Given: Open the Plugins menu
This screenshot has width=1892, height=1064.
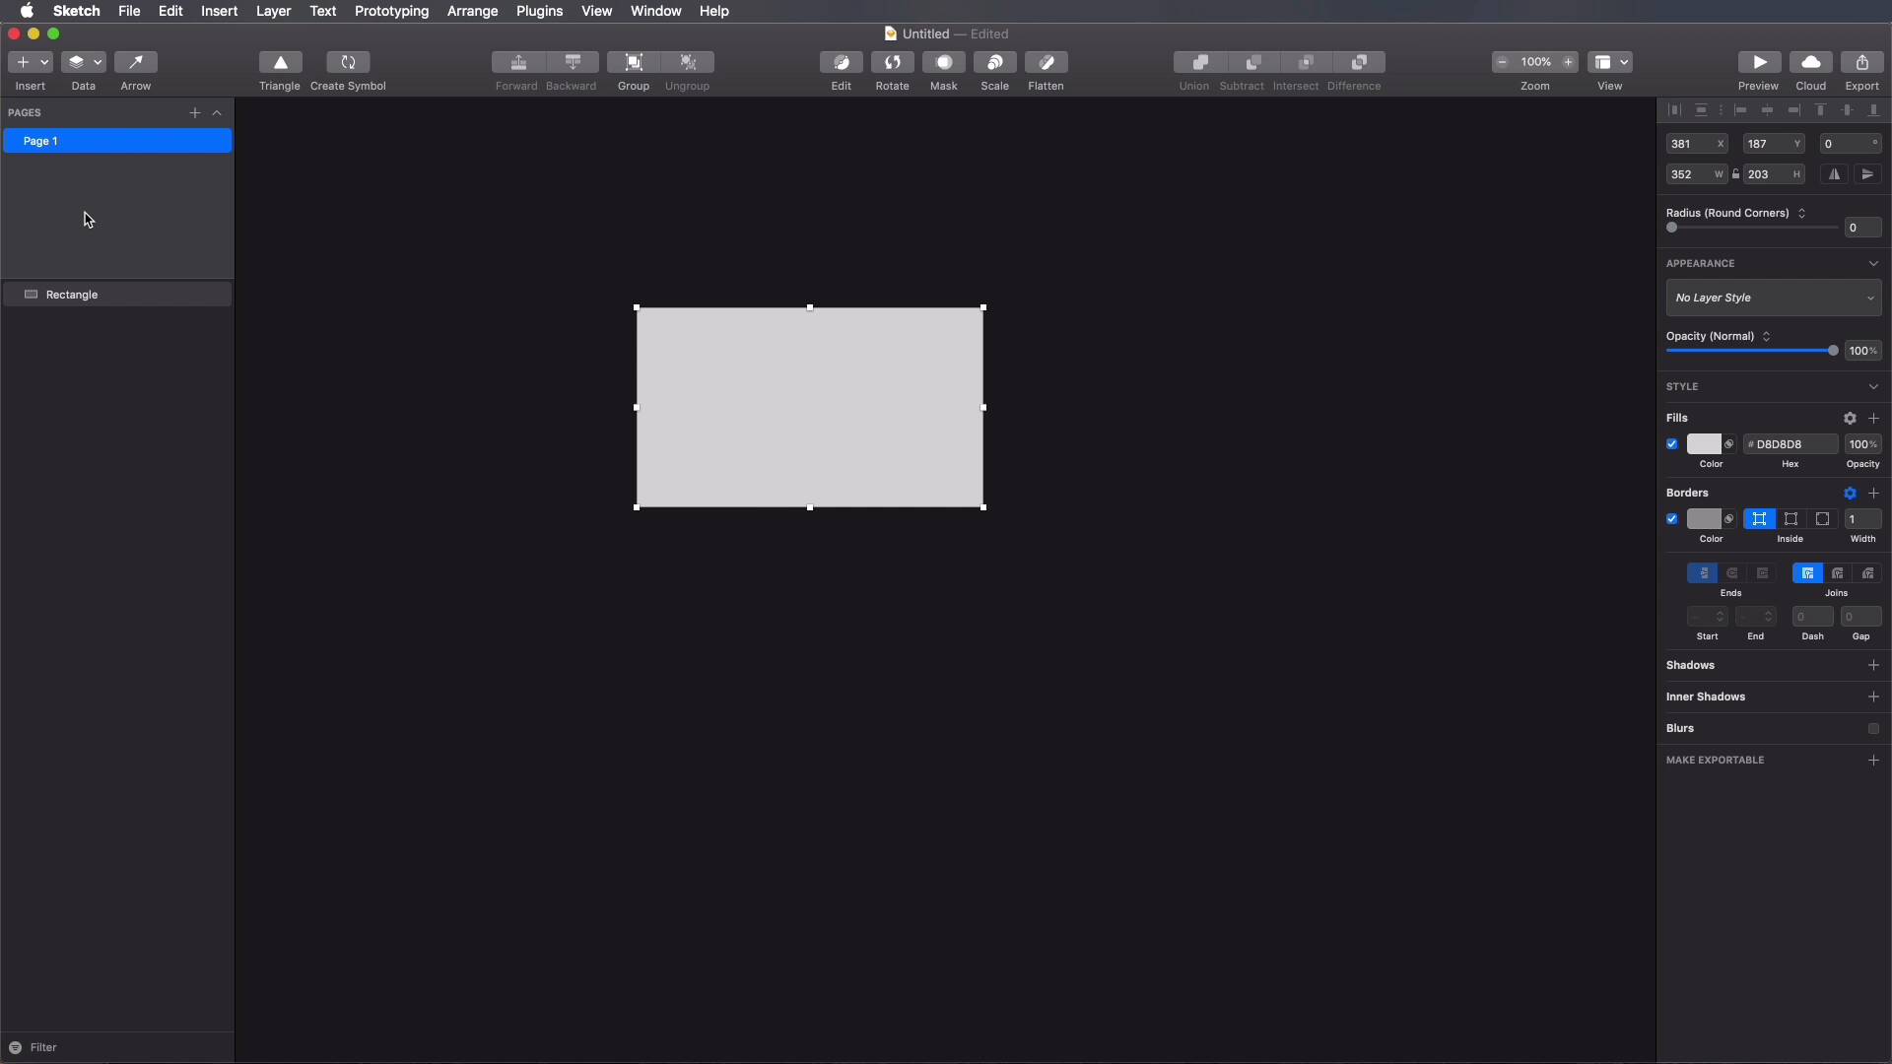Looking at the screenshot, I should tap(539, 11).
